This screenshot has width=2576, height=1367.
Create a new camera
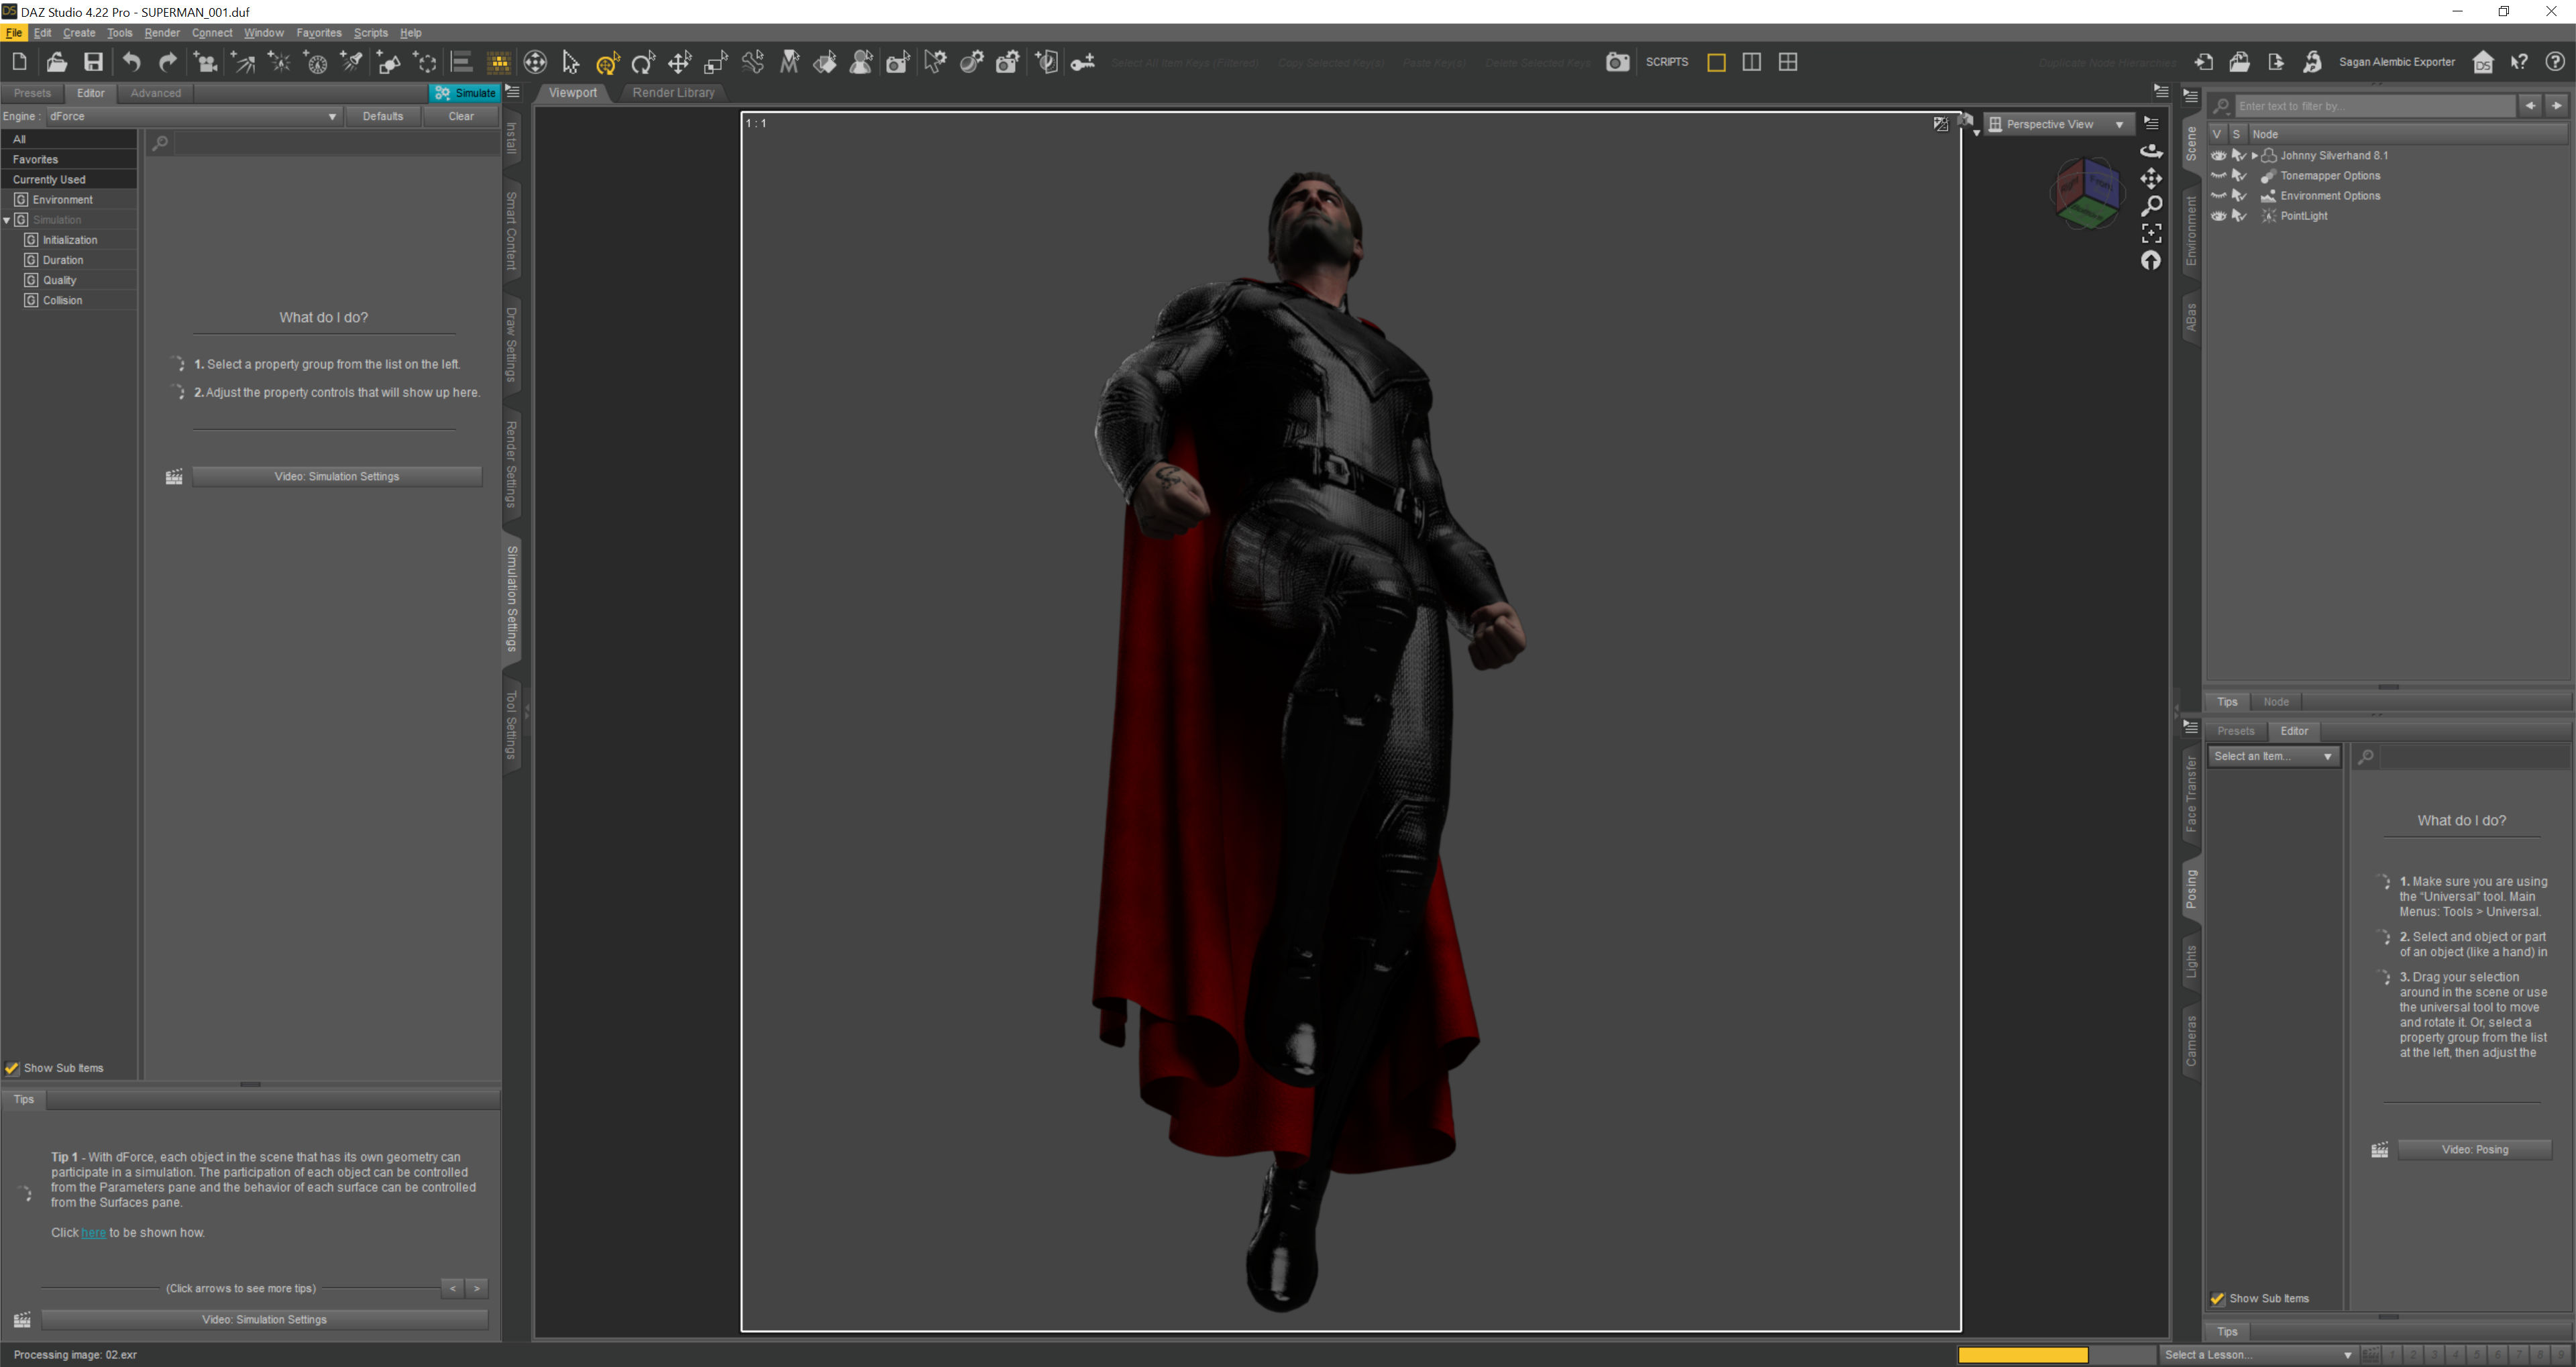pyautogui.click(x=206, y=62)
